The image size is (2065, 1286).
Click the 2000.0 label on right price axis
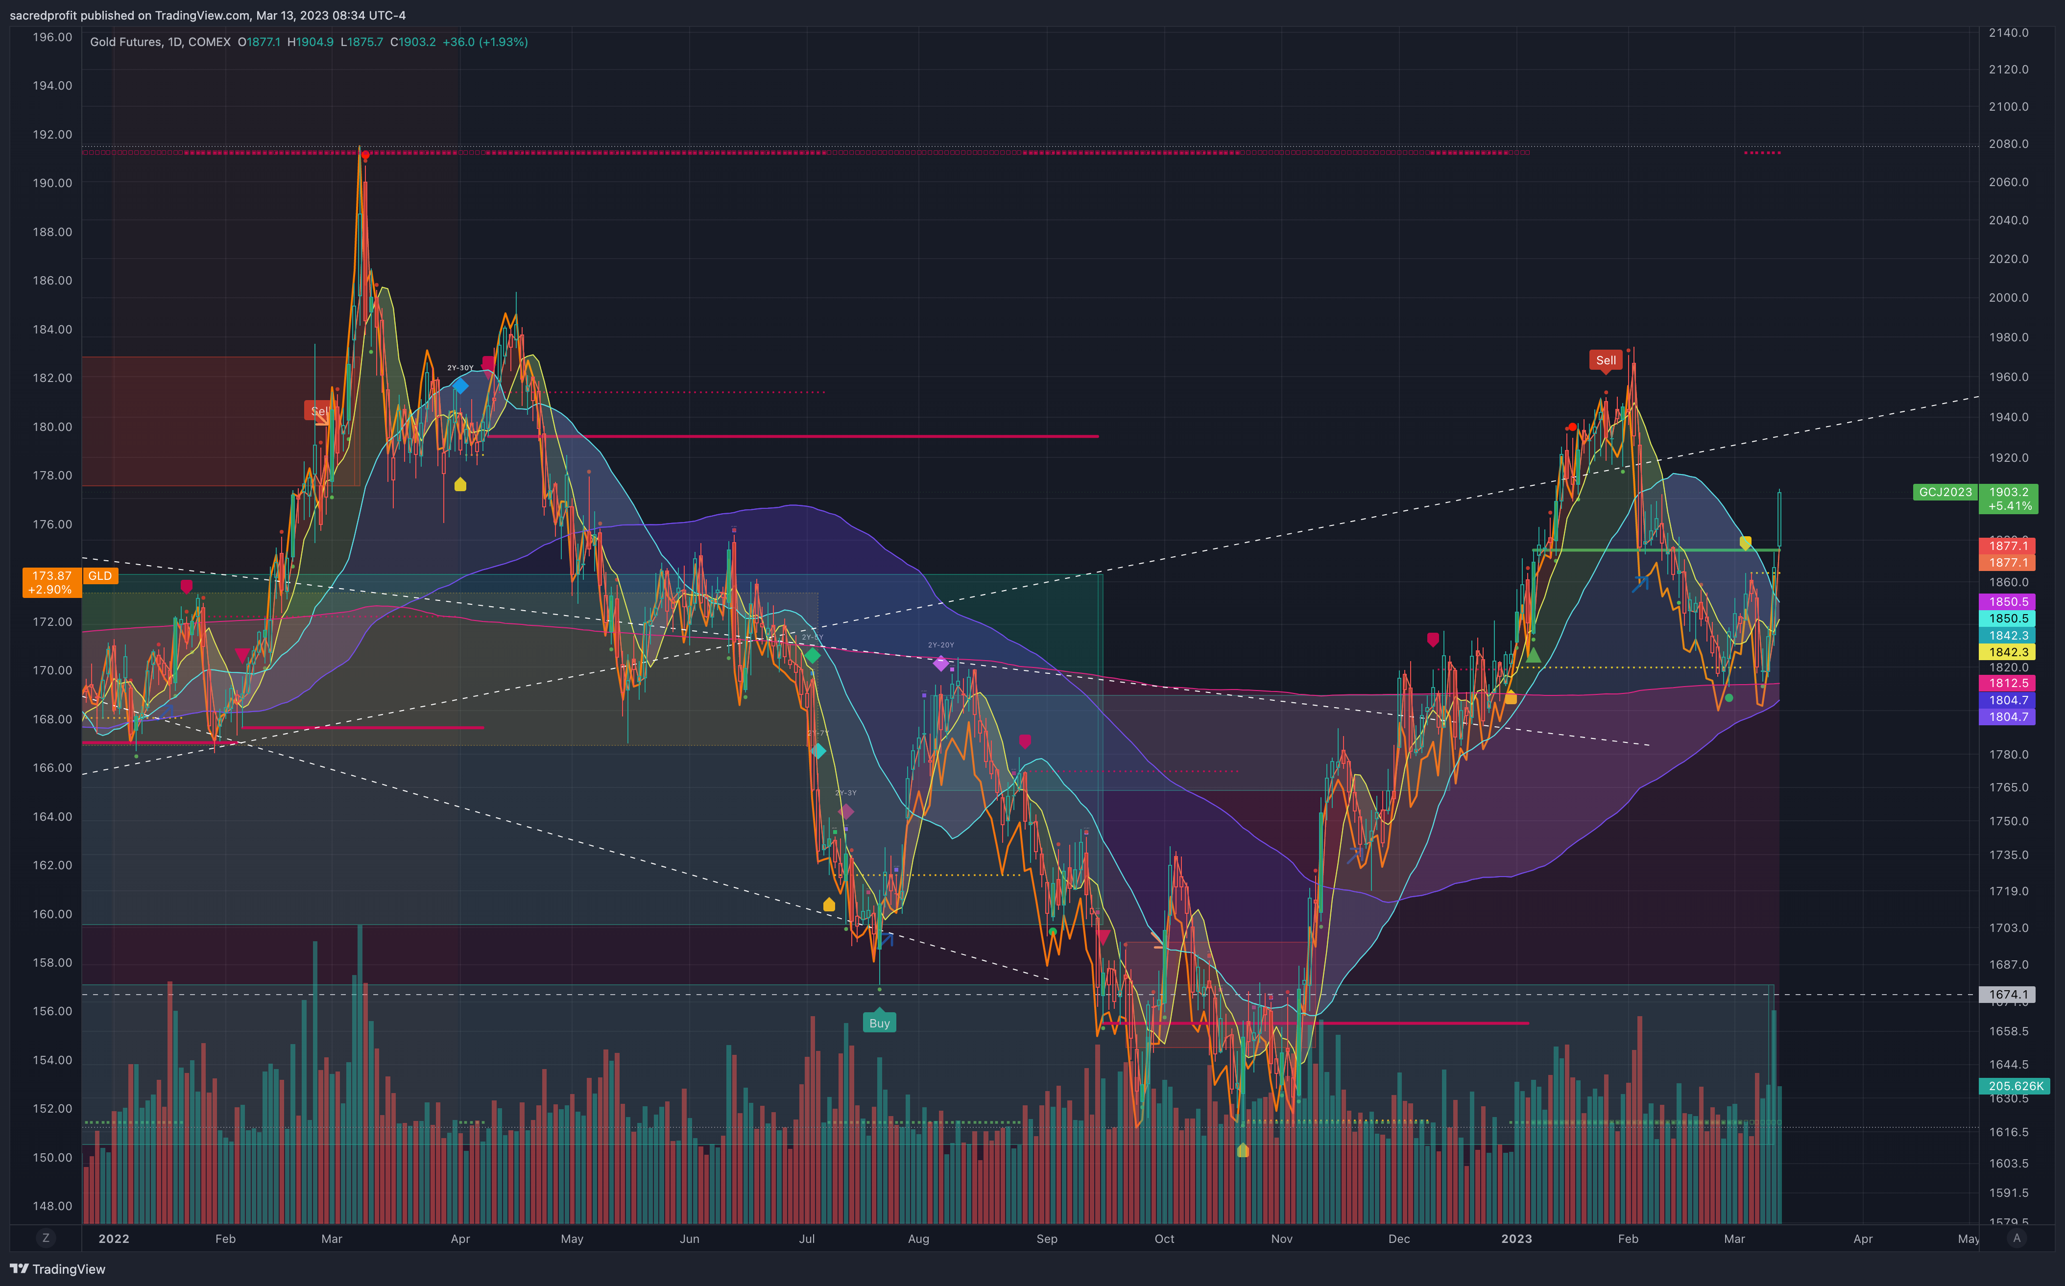coord(2008,298)
